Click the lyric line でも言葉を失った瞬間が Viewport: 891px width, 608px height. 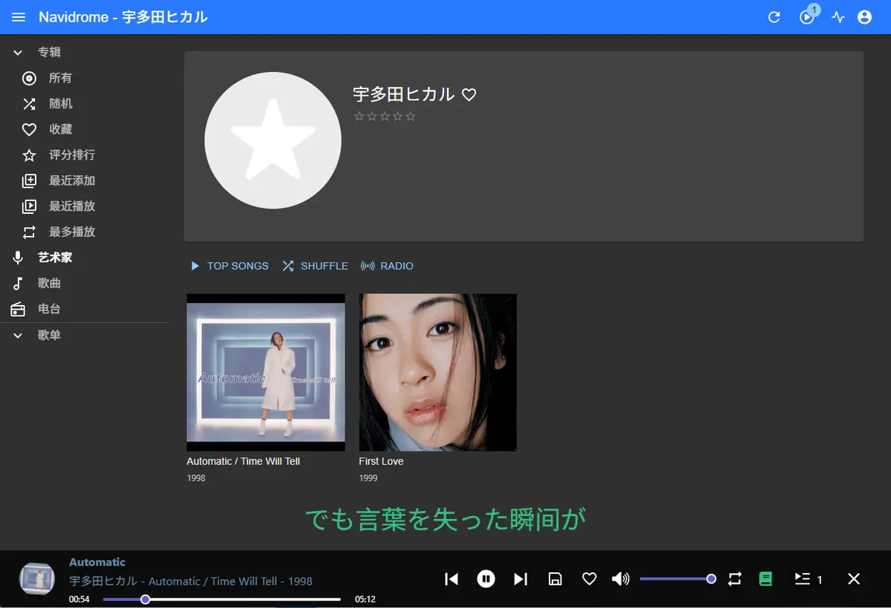tap(446, 520)
